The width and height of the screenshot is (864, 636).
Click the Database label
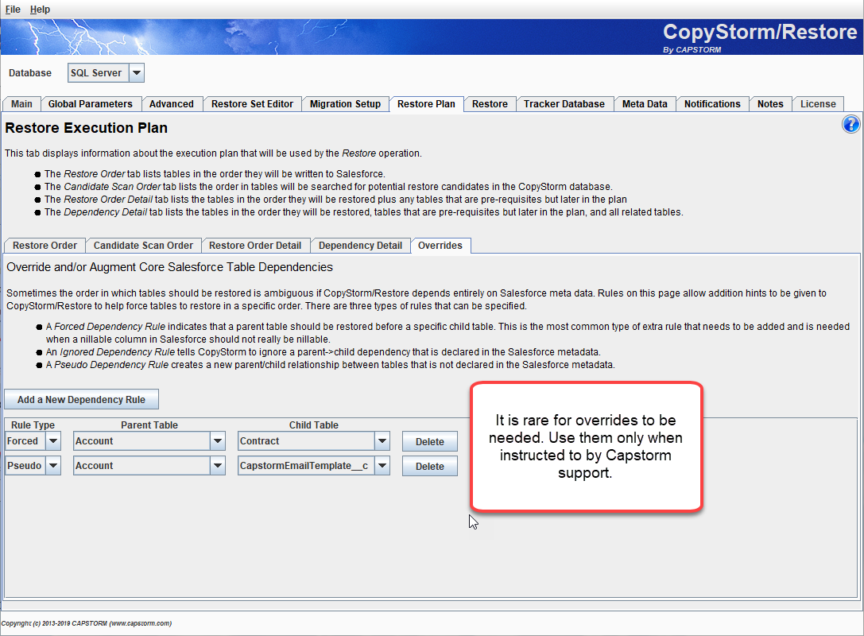click(x=30, y=73)
